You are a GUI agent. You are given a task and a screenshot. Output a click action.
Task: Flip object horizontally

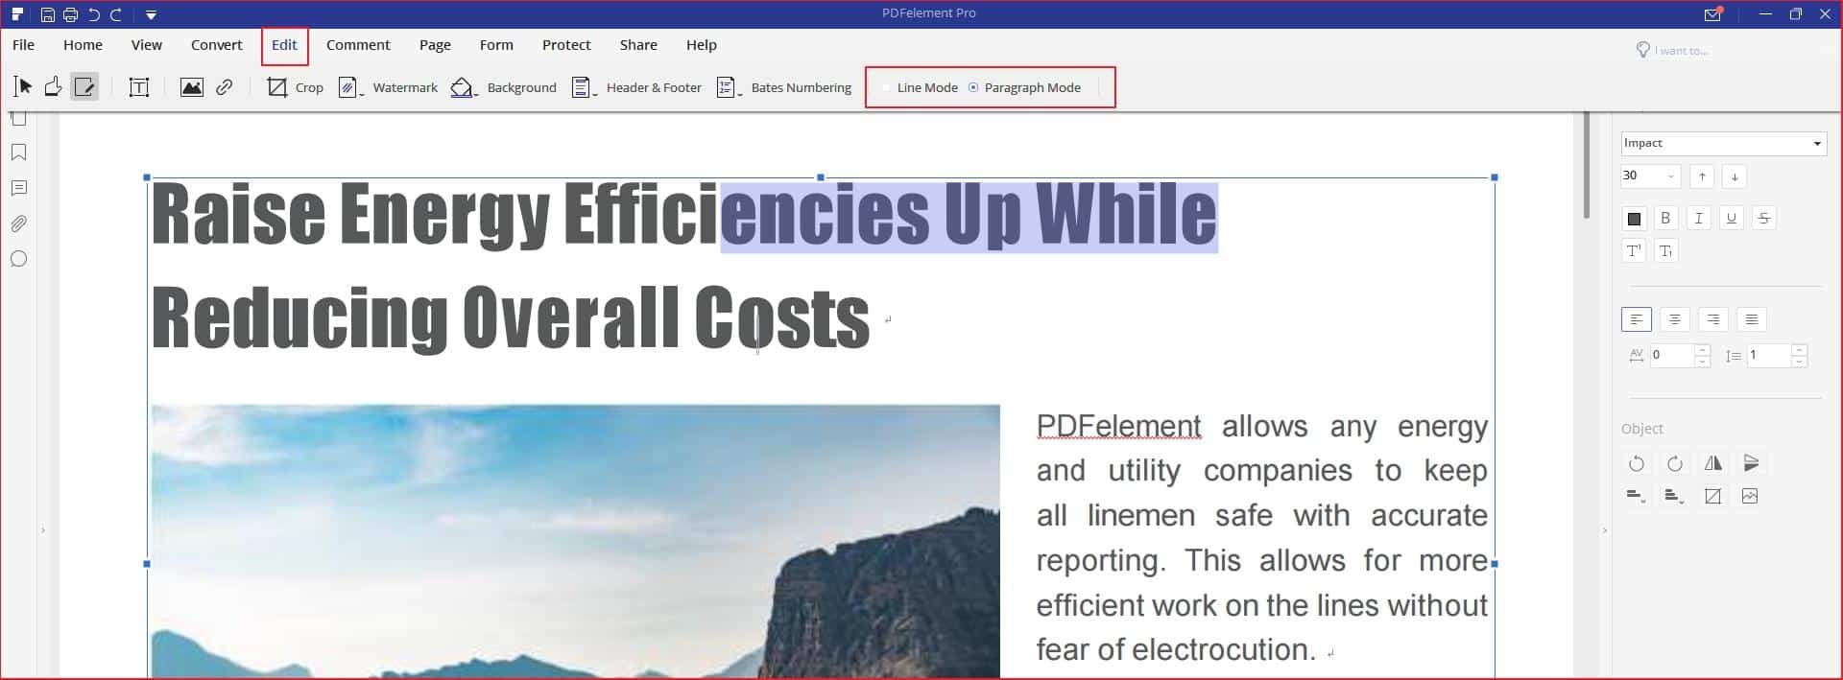coord(1712,464)
